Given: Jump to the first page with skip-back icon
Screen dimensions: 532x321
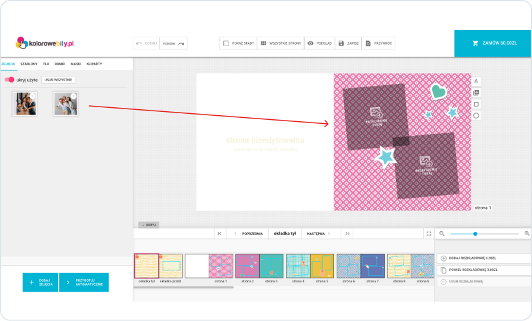Looking at the screenshot, I should [x=219, y=234].
